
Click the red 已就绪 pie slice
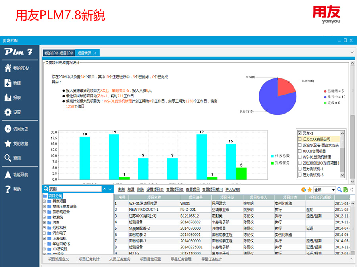point(286,87)
